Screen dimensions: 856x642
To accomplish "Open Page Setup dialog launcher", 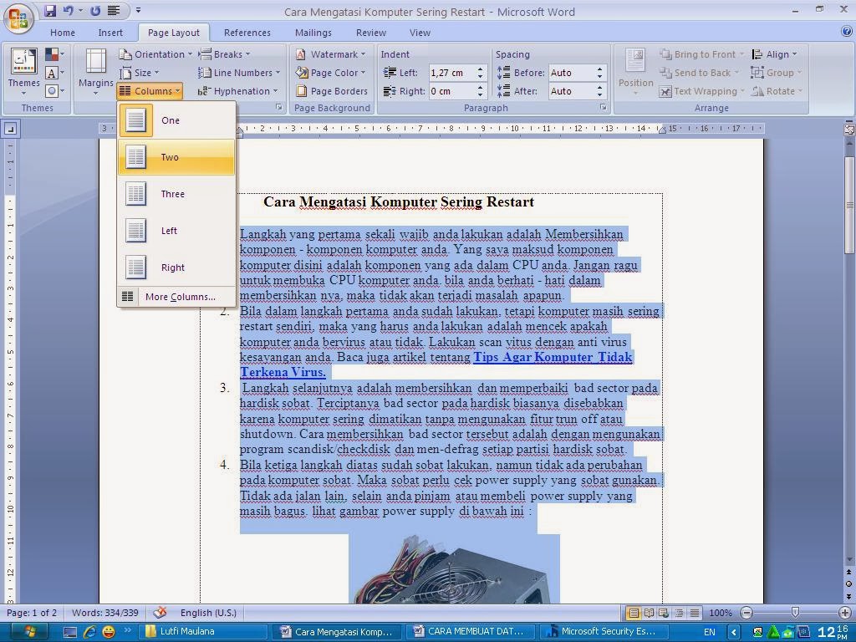I will [x=279, y=108].
